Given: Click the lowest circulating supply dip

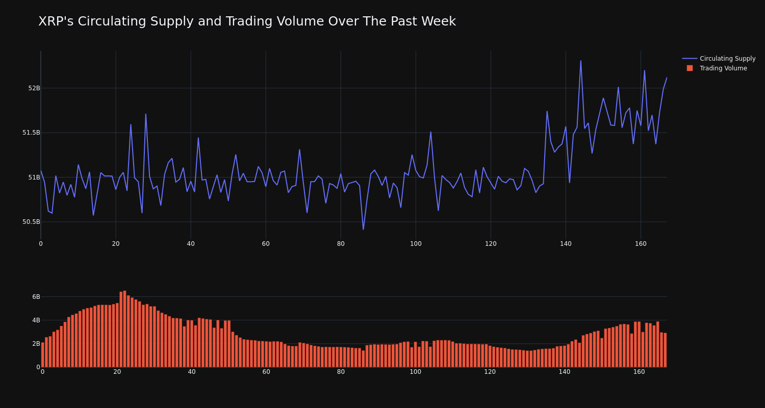Looking at the screenshot, I should pos(363,229).
